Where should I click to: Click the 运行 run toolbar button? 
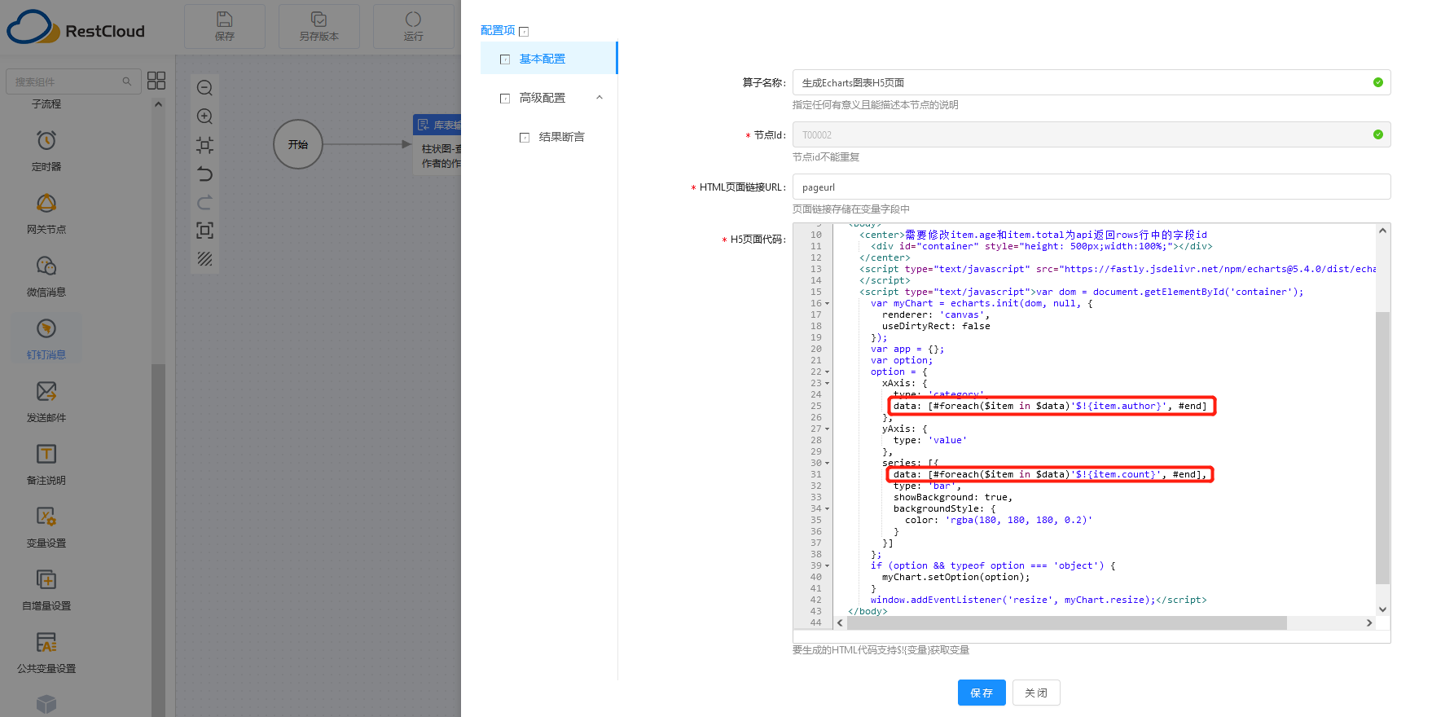(414, 26)
